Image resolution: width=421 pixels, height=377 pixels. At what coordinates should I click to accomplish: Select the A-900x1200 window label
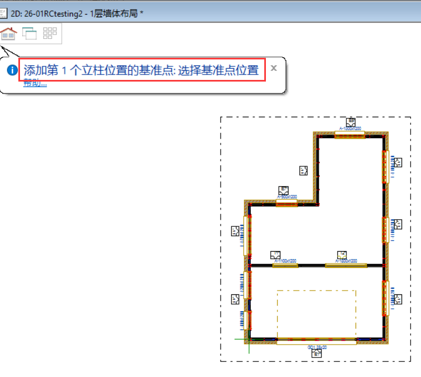click(287, 197)
